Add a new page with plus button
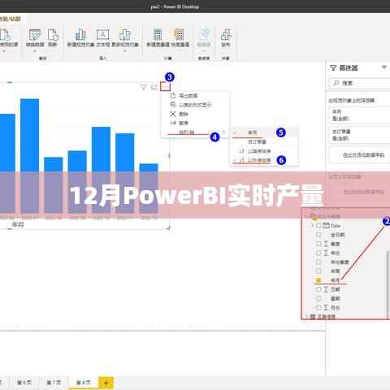The height and width of the screenshot is (390, 390). pos(106,383)
